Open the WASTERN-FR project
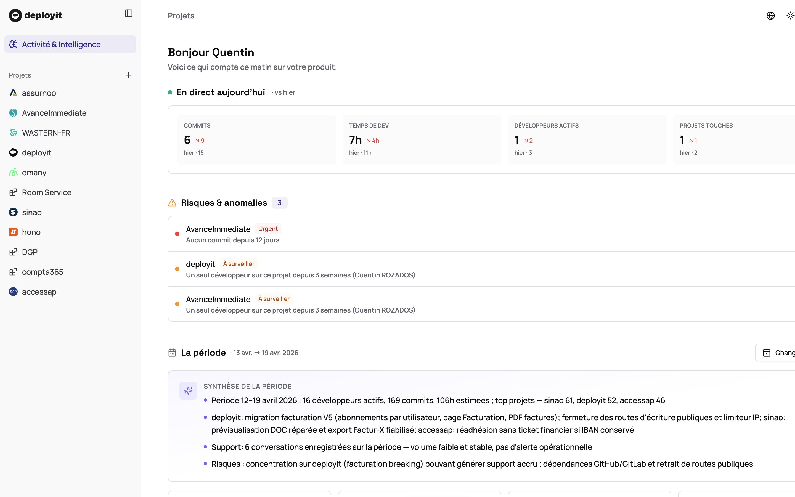Viewport: 795px width, 497px height. (x=46, y=133)
